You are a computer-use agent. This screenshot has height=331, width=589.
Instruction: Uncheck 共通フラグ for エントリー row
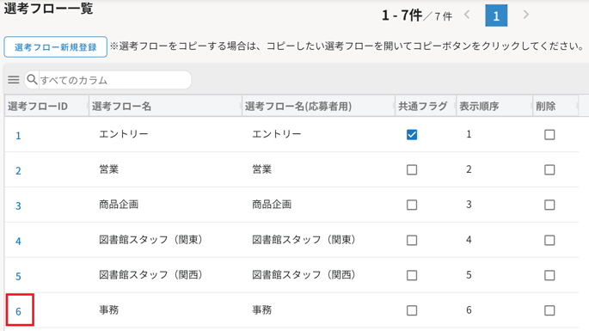click(x=412, y=134)
